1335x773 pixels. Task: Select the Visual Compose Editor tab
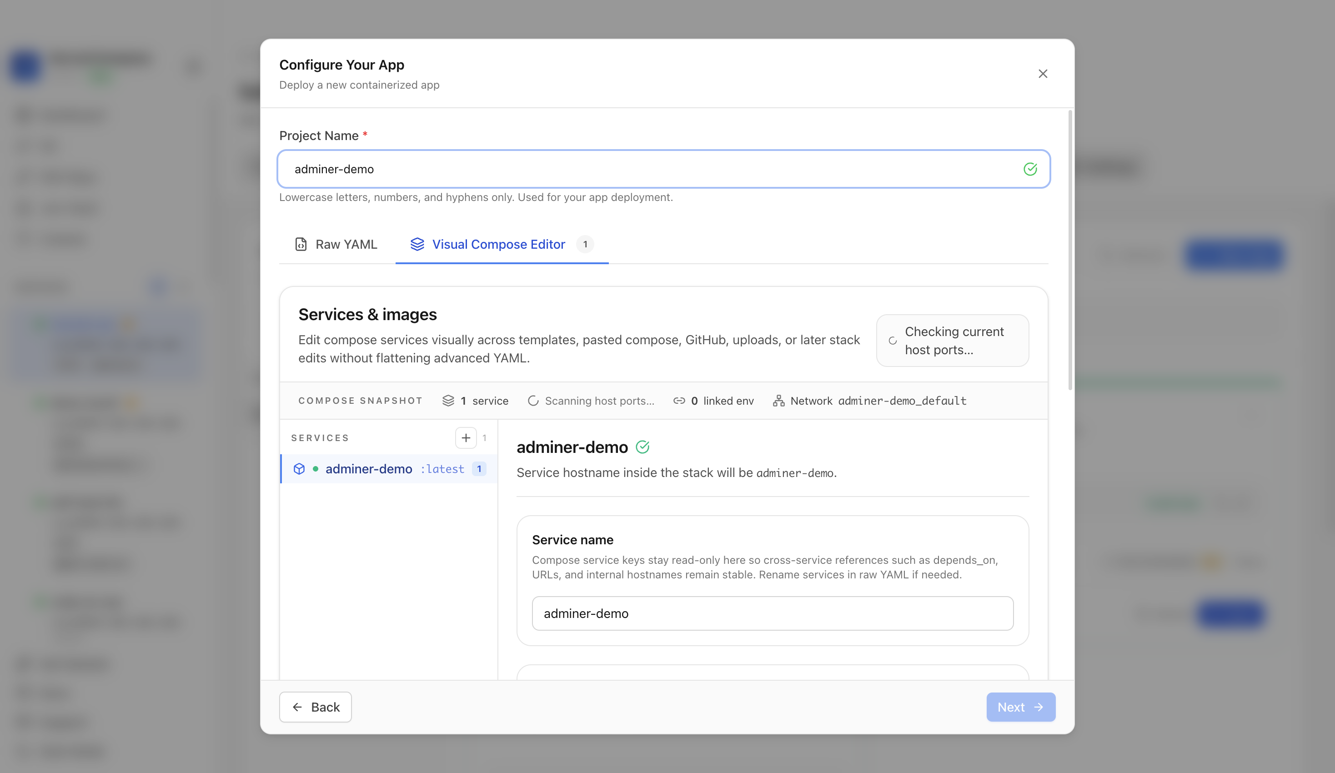click(x=502, y=244)
